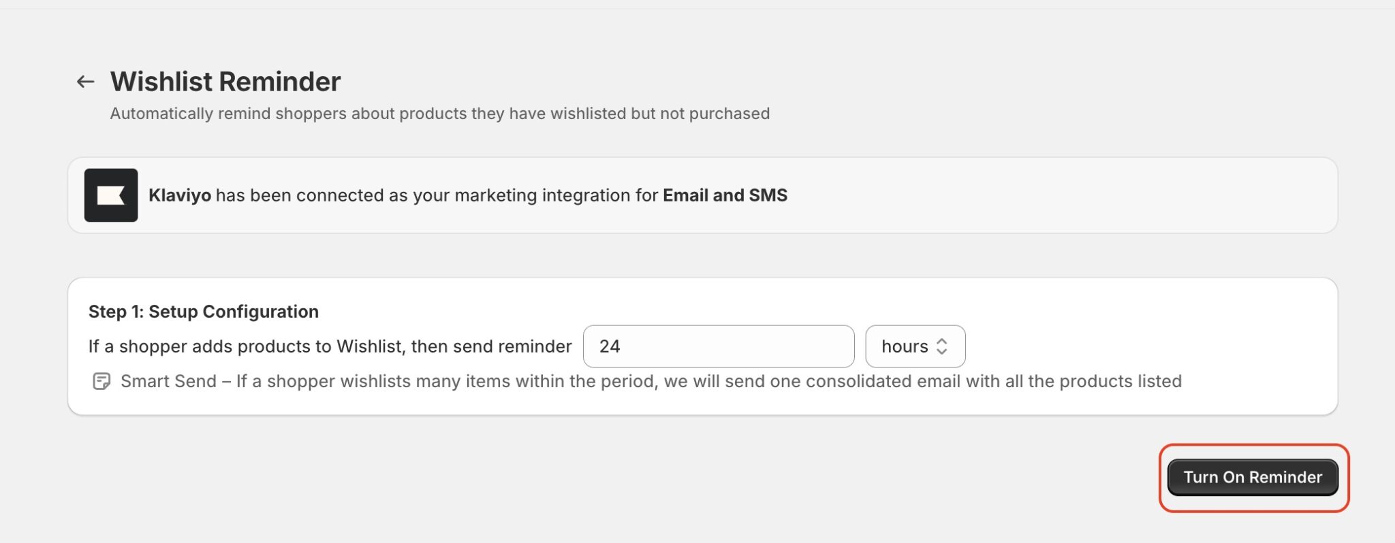Viewport: 1395px width, 543px height.
Task: Click the Smart Send consolidated email description
Action: pyautogui.click(x=651, y=381)
